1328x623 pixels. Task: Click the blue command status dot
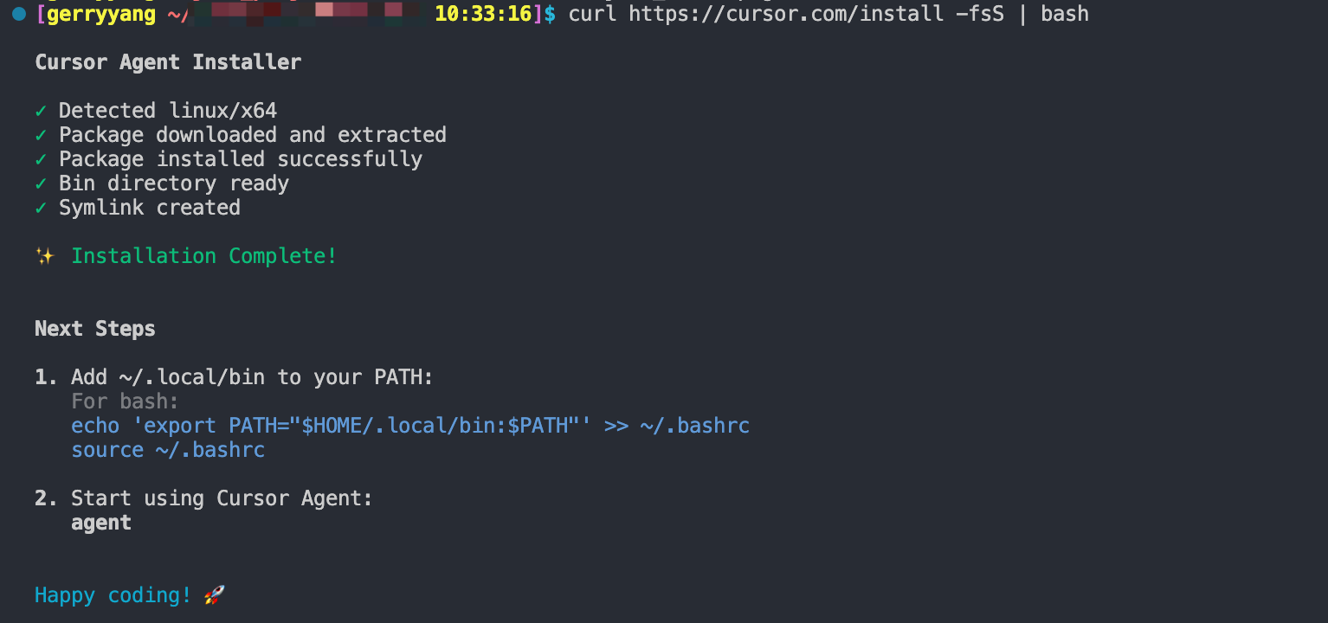tap(18, 14)
